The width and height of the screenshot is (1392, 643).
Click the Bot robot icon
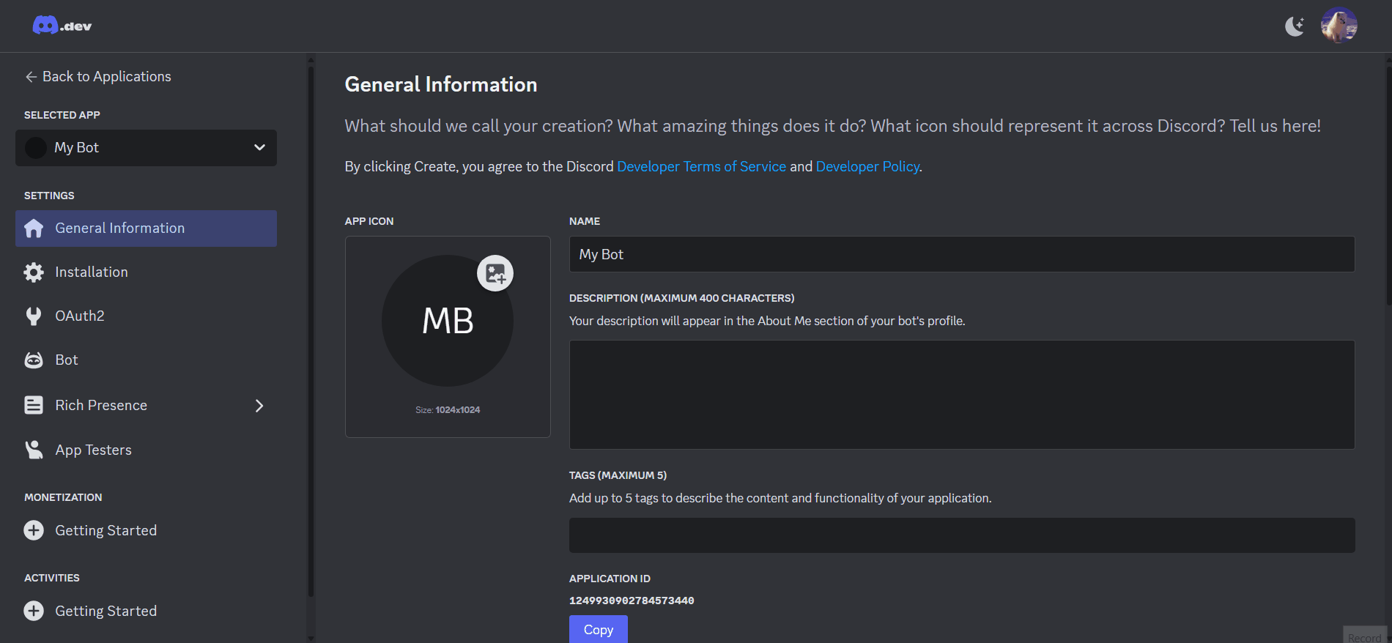(x=34, y=360)
